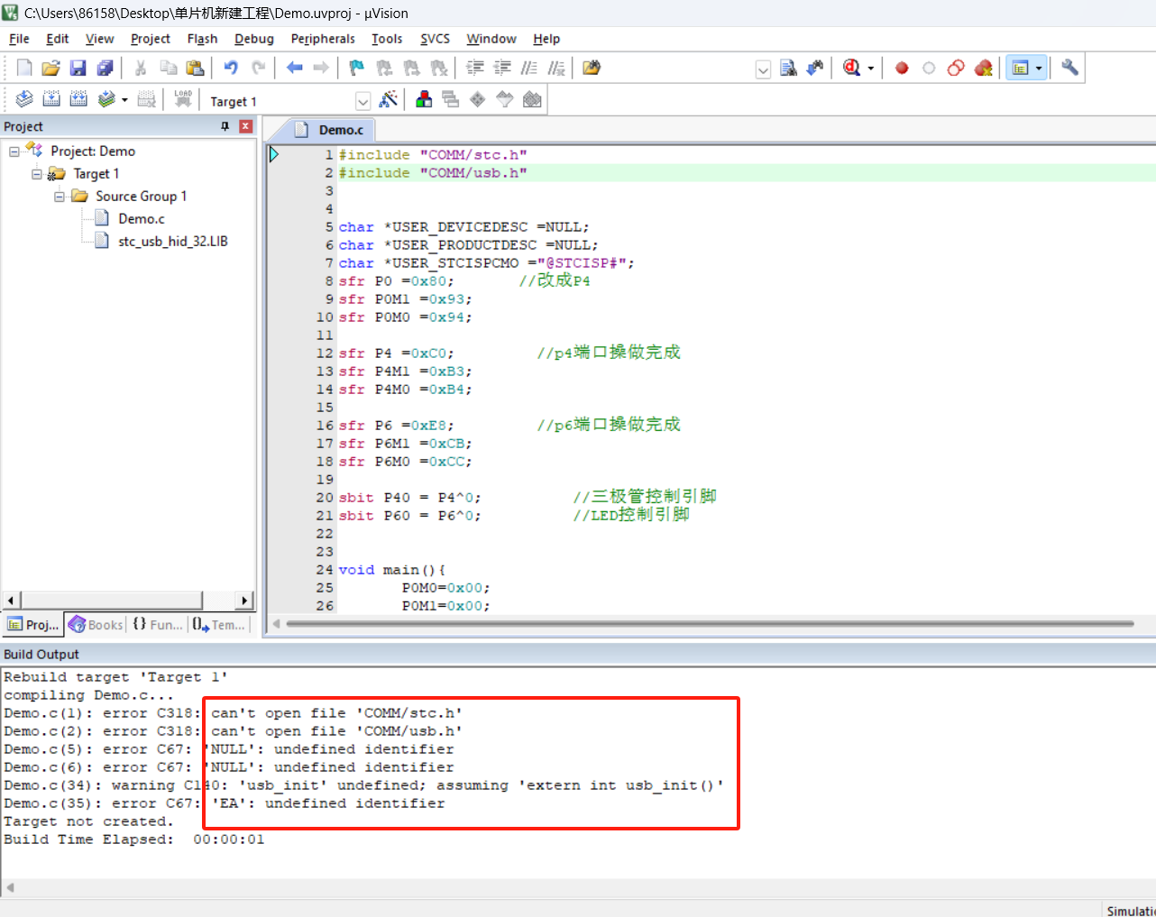Screen dimensions: 1156x917
Task: Click the Open file folder icon
Action: click(x=50, y=68)
